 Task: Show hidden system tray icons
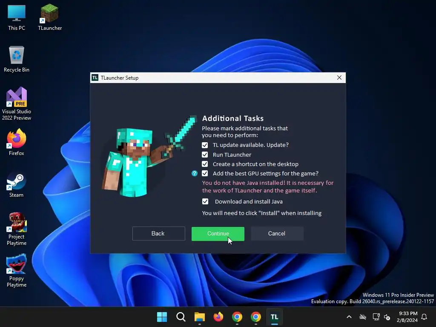click(349, 317)
